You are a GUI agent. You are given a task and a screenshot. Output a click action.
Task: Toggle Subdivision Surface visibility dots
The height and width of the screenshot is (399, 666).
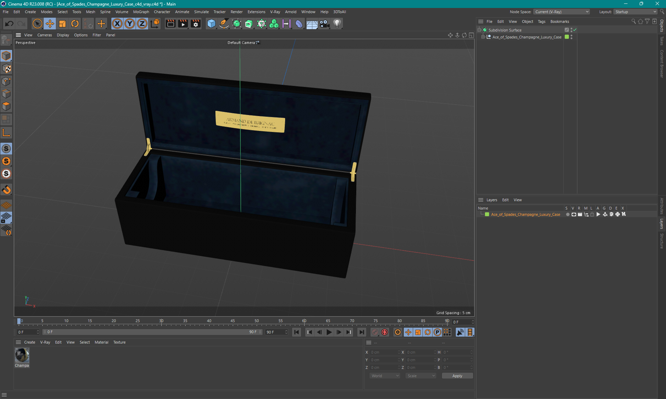[571, 30]
